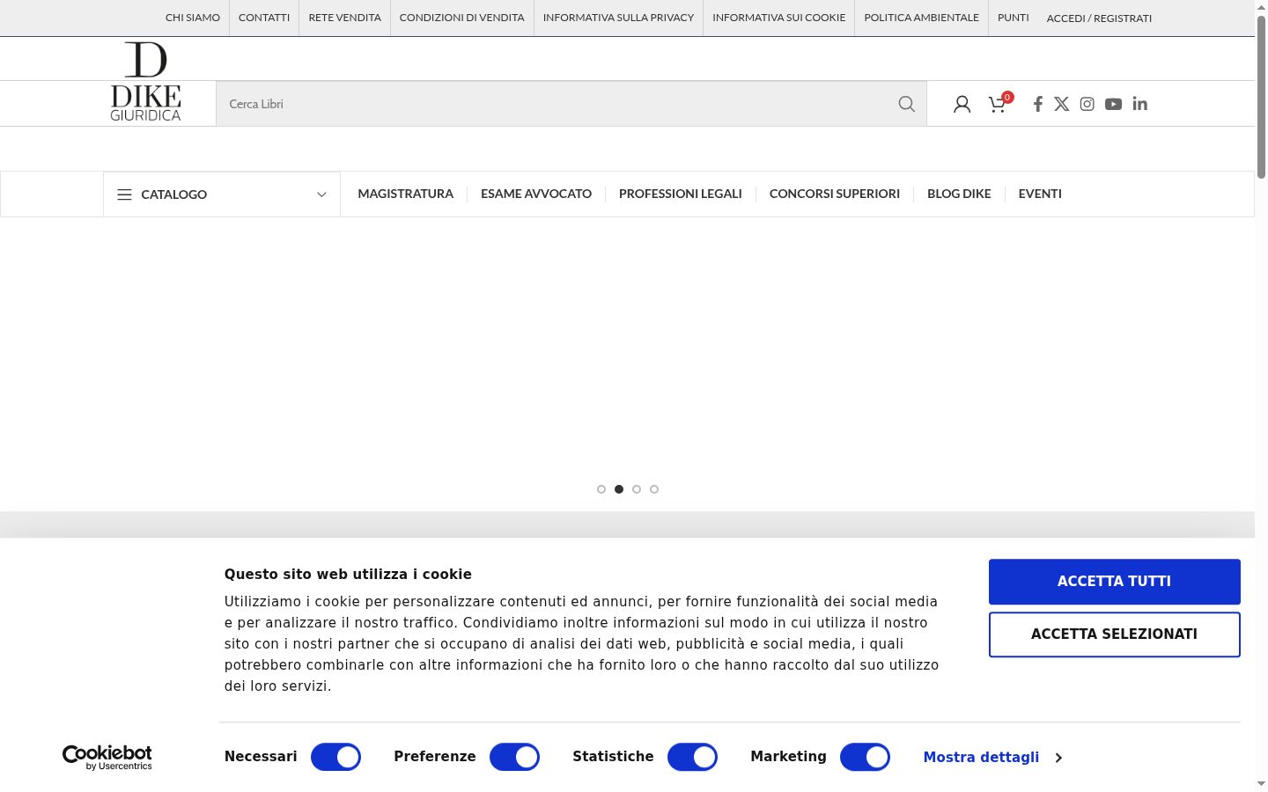Click the search magnifier icon
The height and width of the screenshot is (792, 1268).
pos(906,104)
